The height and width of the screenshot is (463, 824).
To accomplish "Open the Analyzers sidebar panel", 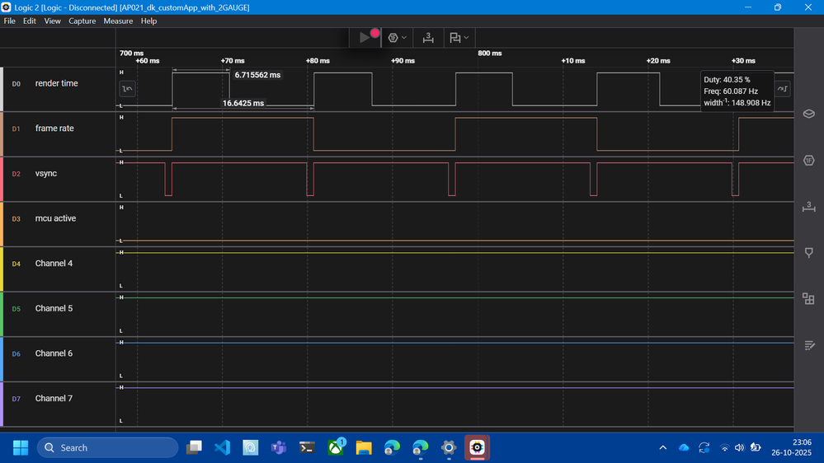I will tap(809, 160).
